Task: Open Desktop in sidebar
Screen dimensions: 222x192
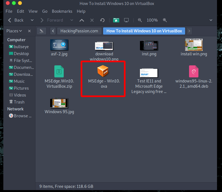Action: (19, 54)
